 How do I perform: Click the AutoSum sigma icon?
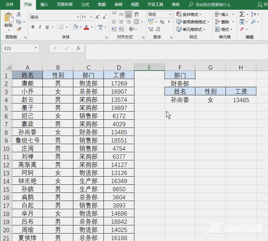point(242,14)
